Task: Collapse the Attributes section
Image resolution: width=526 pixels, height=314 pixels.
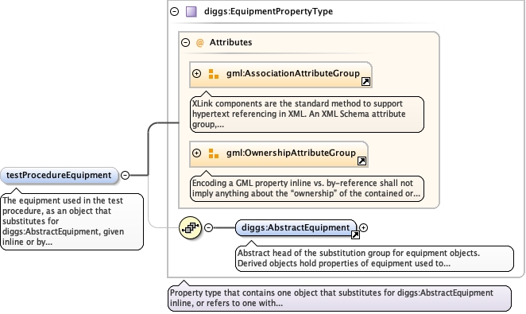Action: (185, 43)
